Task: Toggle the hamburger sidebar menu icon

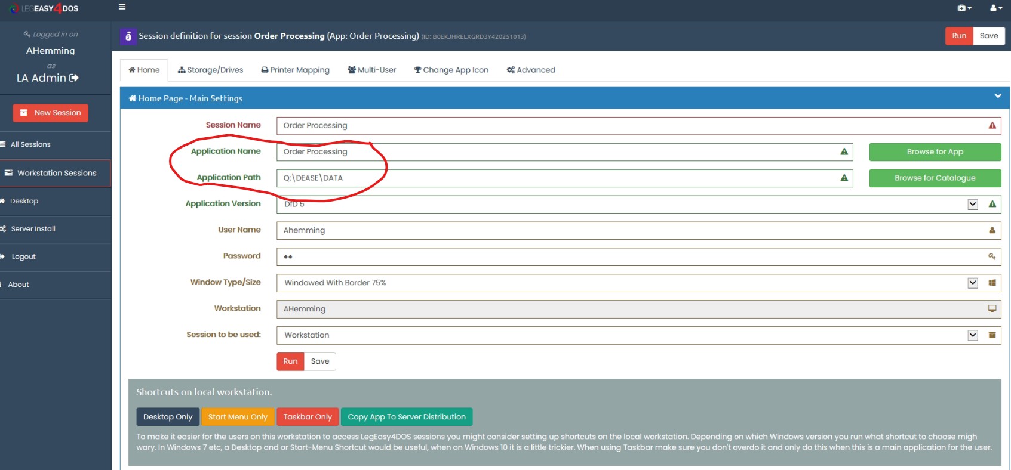Action: tap(122, 7)
